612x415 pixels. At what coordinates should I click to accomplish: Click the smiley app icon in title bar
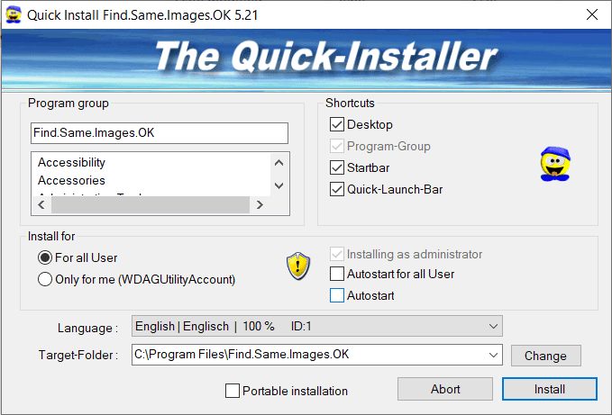click(x=14, y=14)
